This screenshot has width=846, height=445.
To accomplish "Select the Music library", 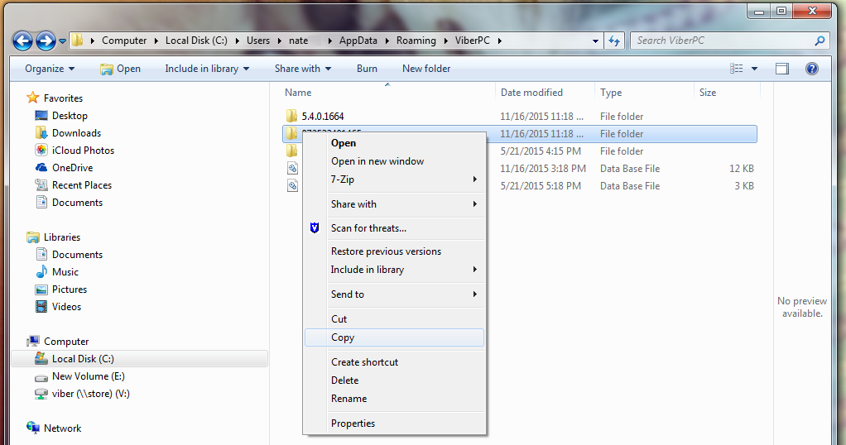I will pos(65,272).
